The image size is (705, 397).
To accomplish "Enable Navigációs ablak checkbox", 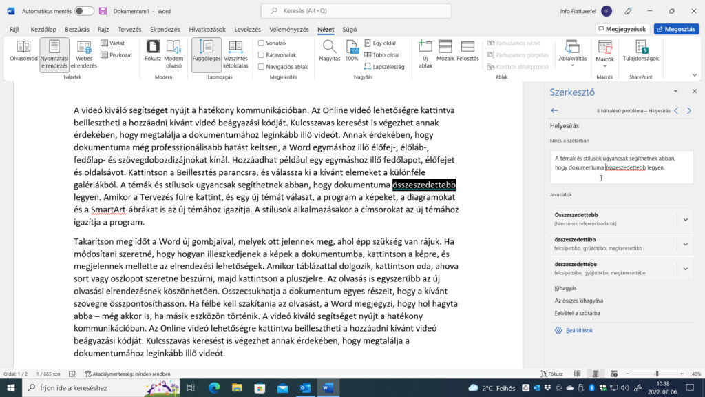I will 261,67.
